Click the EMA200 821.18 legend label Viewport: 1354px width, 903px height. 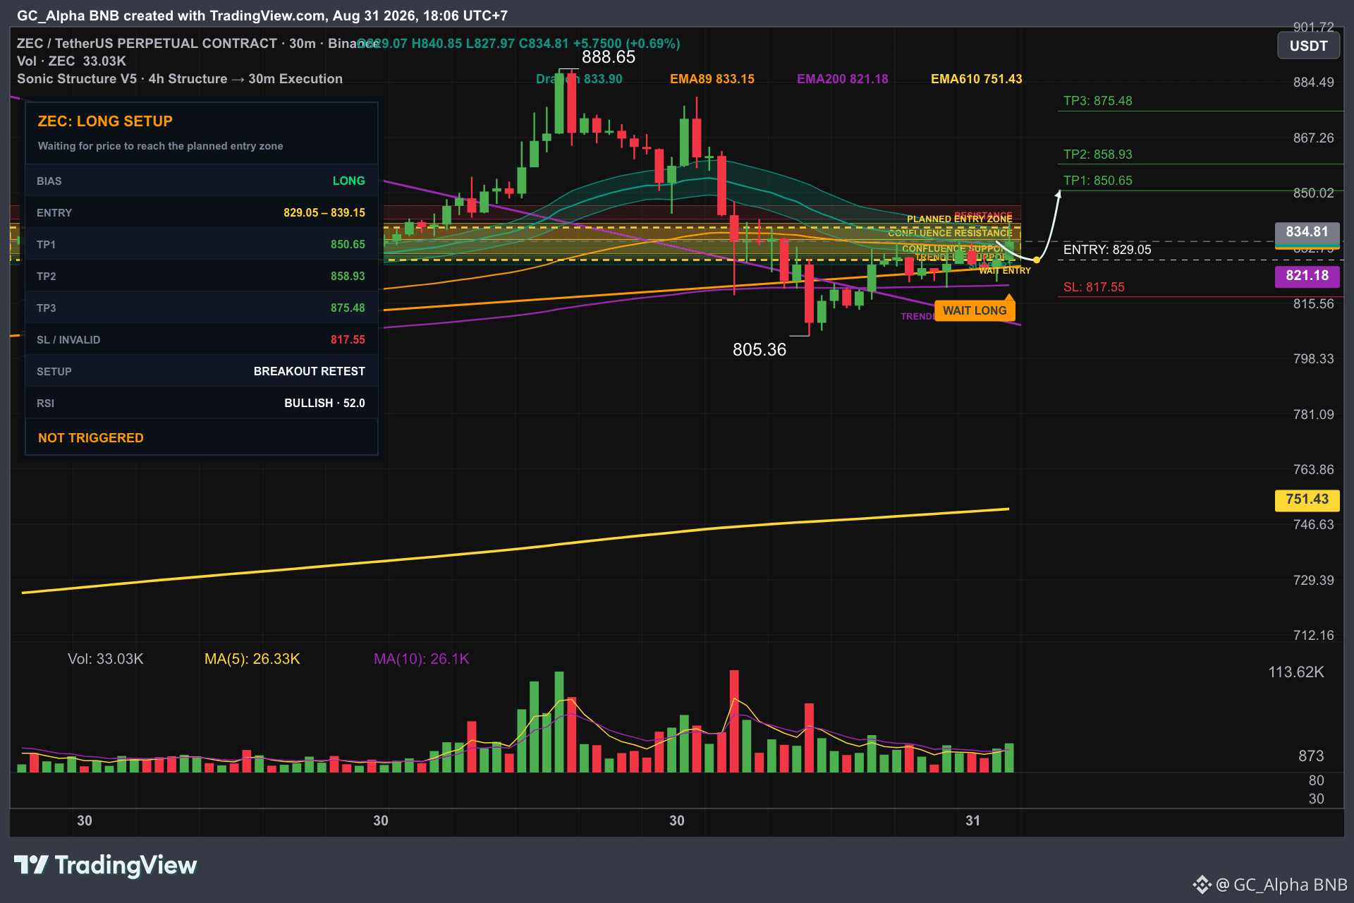[x=843, y=79]
